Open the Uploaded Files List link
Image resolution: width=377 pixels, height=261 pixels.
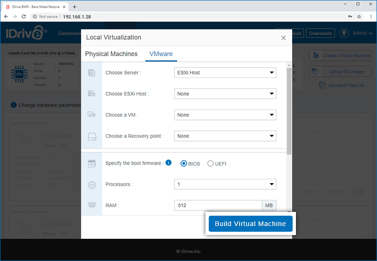click(x=346, y=85)
